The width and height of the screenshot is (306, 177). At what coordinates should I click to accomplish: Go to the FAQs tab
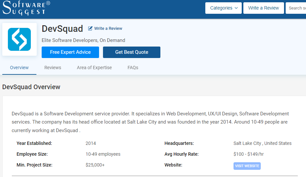[x=133, y=68]
